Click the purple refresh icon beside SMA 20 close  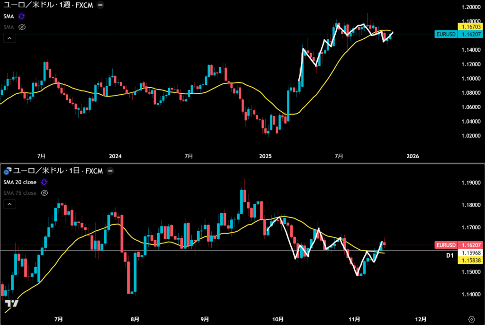[44, 182]
